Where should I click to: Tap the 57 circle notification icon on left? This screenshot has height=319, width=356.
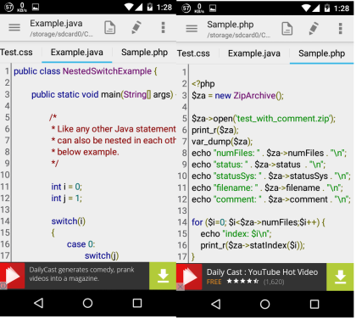(8, 7)
